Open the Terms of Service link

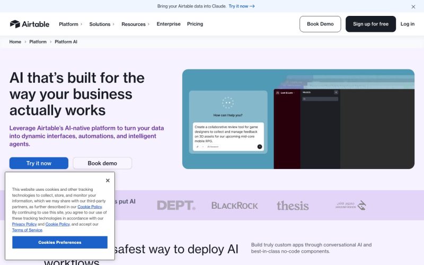click(27, 230)
